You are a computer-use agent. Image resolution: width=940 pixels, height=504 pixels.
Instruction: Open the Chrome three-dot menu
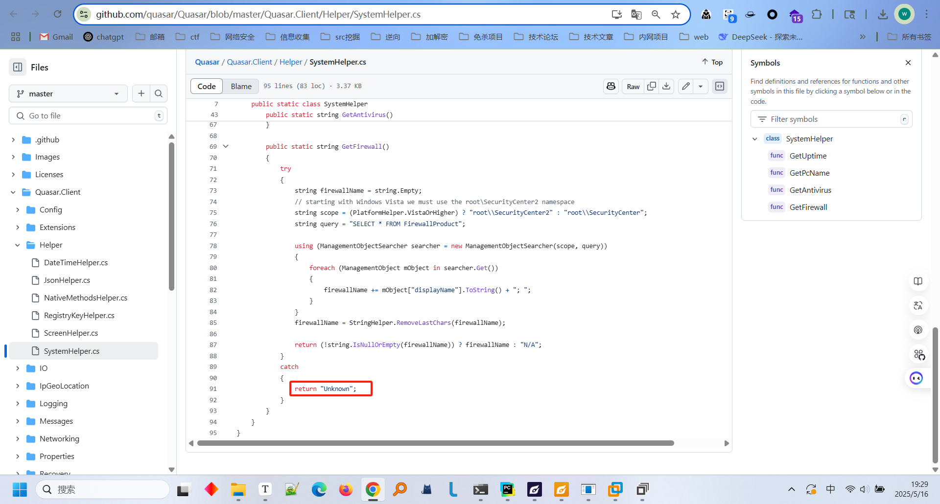pyautogui.click(x=926, y=14)
